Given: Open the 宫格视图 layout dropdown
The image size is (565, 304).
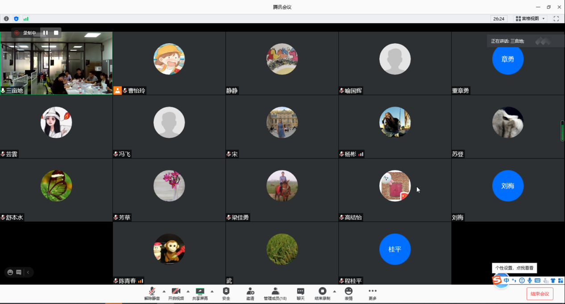Looking at the screenshot, I should (x=530, y=19).
